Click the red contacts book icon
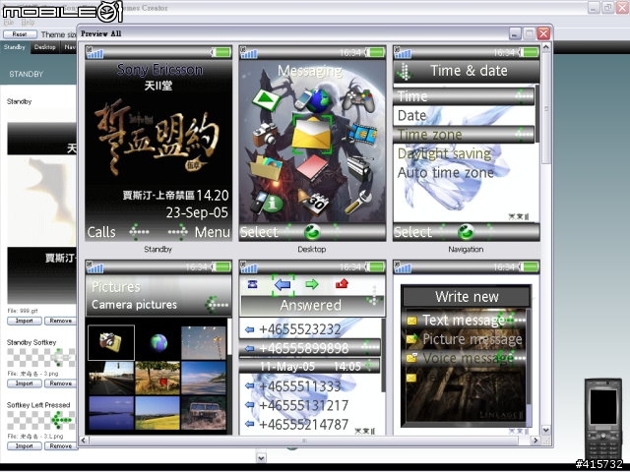This screenshot has height=472, width=630. pos(312,167)
